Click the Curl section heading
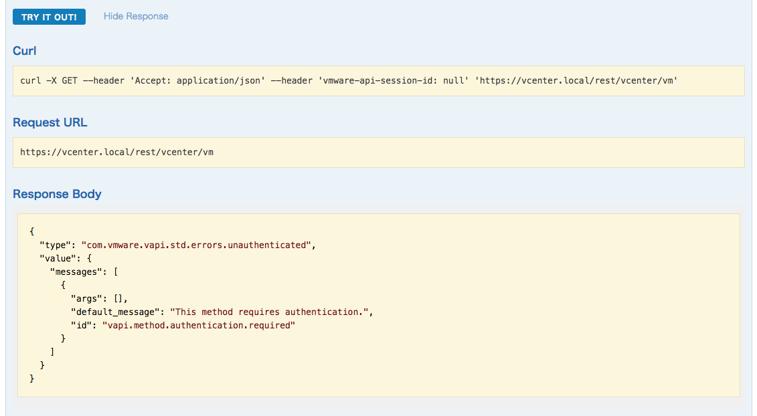The image size is (757, 416). 25,51
